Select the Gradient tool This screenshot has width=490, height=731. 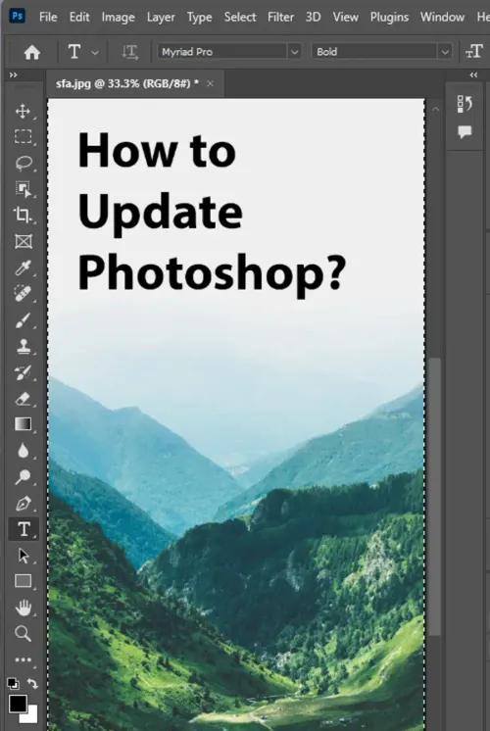pyautogui.click(x=23, y=423)
